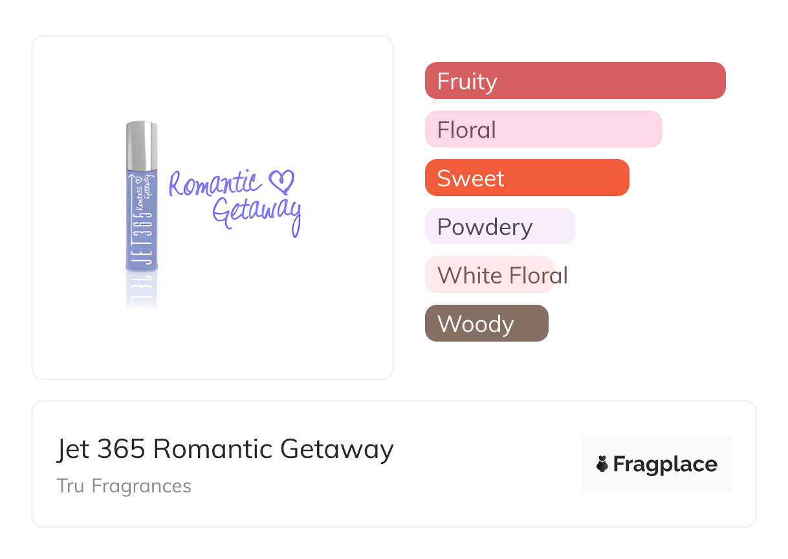The height and width of the screenshot is (559, 788).
Task: Select the Fruity accord bar
Action: (x=575, y=81)
